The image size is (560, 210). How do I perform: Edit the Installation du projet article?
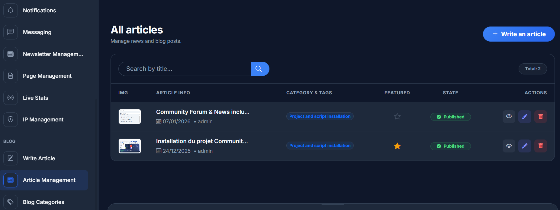pyautogui.click(x=525, y=146)
